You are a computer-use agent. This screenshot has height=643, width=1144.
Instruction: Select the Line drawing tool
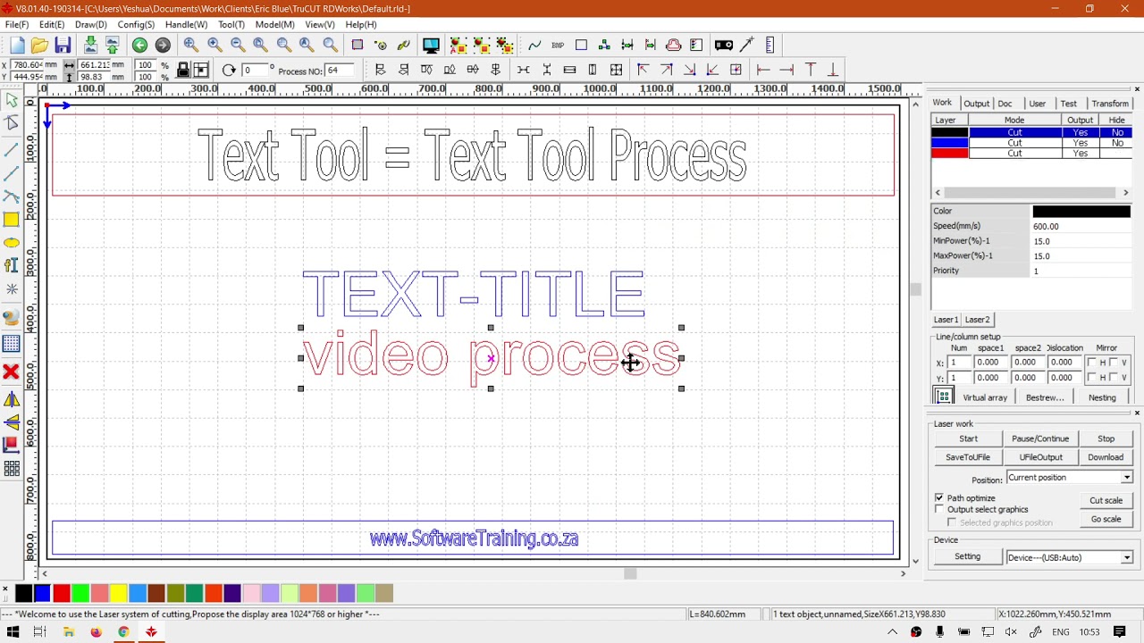pyautogui.click(x=12, y=149)
